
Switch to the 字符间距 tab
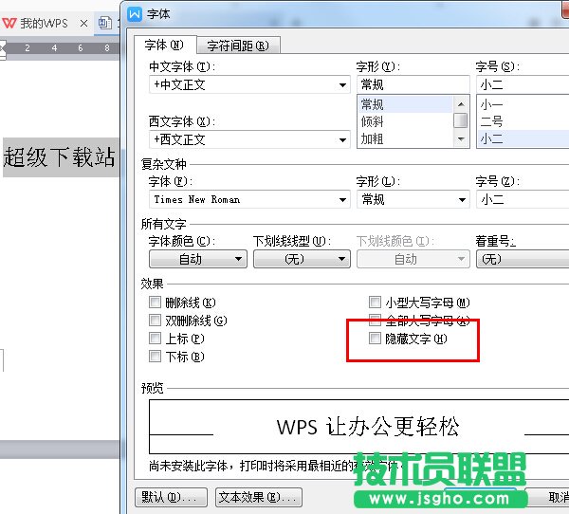click(237, 46)
